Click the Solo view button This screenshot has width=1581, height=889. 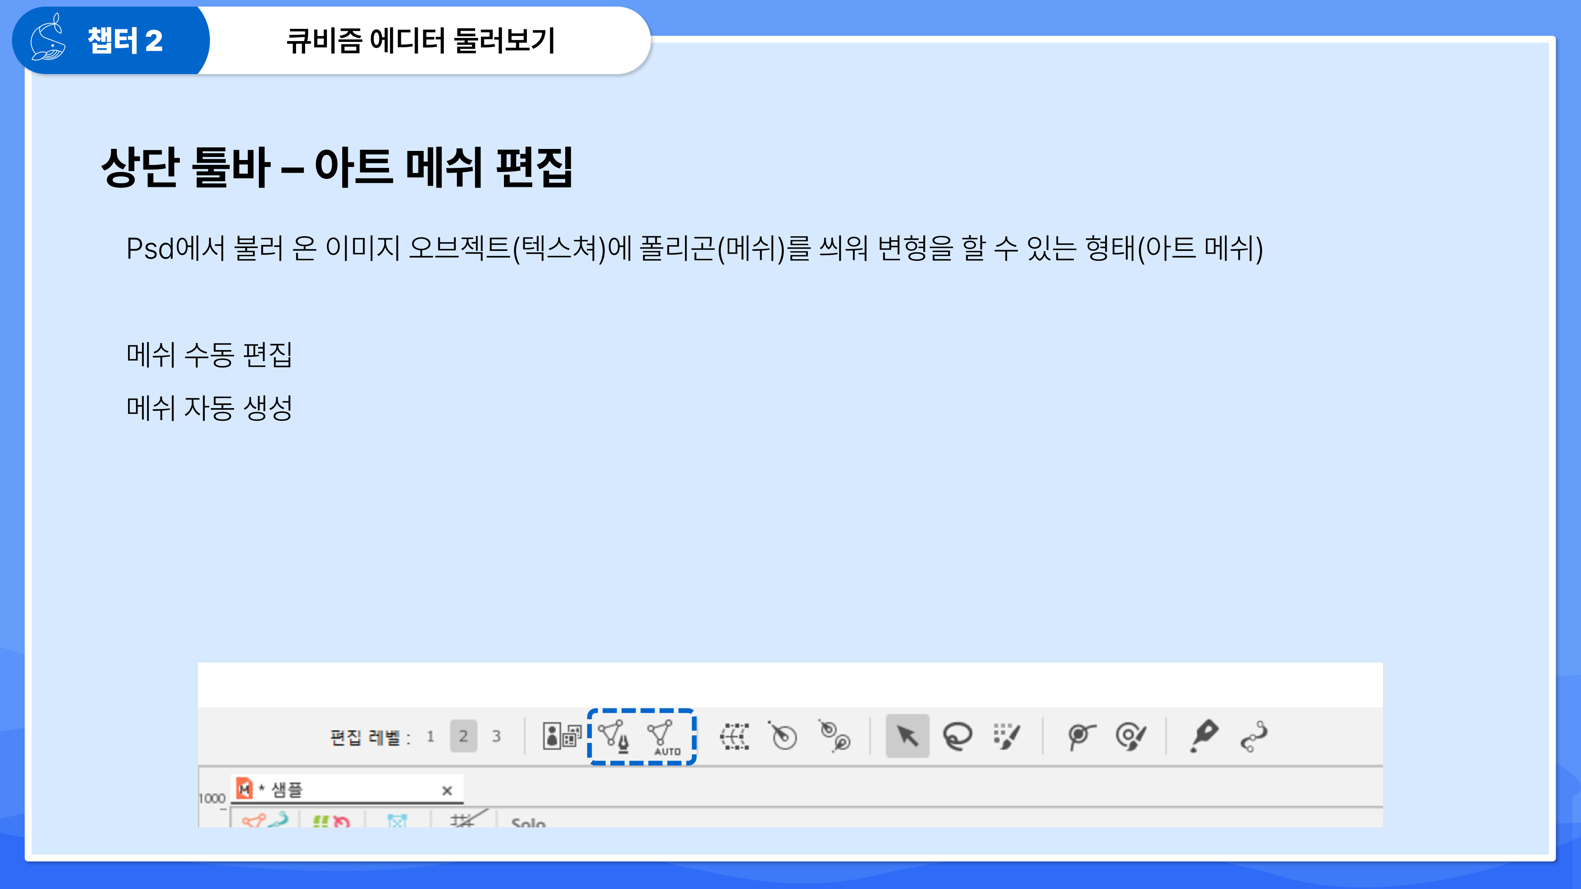pyautogui.click(x=528, y=821)
